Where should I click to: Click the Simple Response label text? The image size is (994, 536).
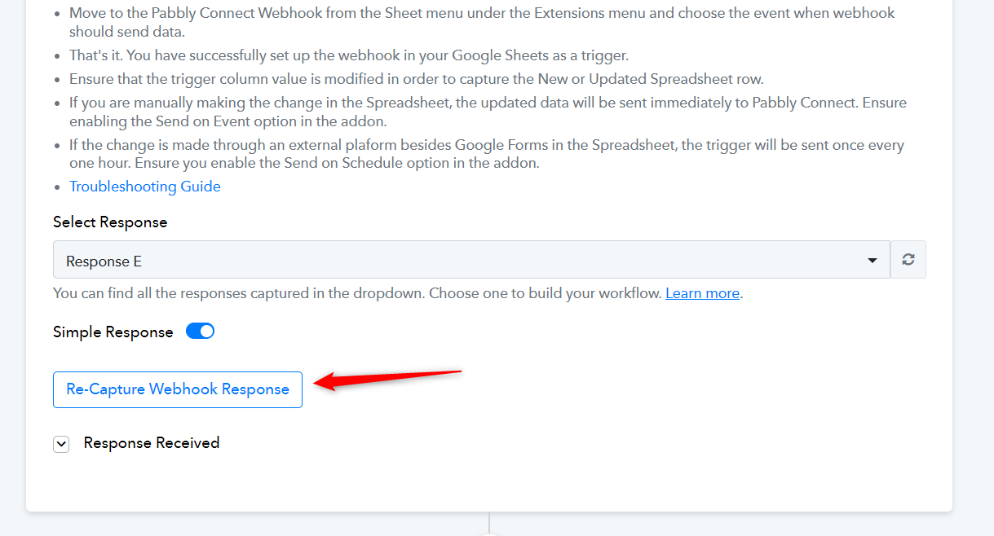(x=113, y=332)
